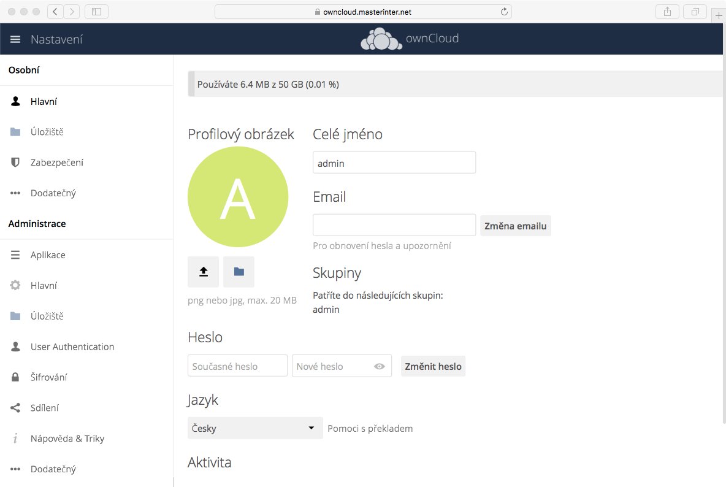Click the dots icon beside personal Dodatečný
The width and height of the screenshot is (726, 487).
pyautogui.click(x=15, y=193)
